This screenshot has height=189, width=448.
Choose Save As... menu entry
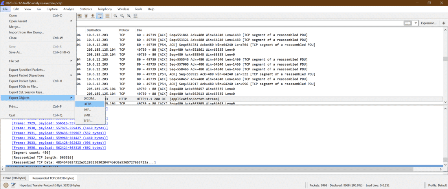[38, 52]
